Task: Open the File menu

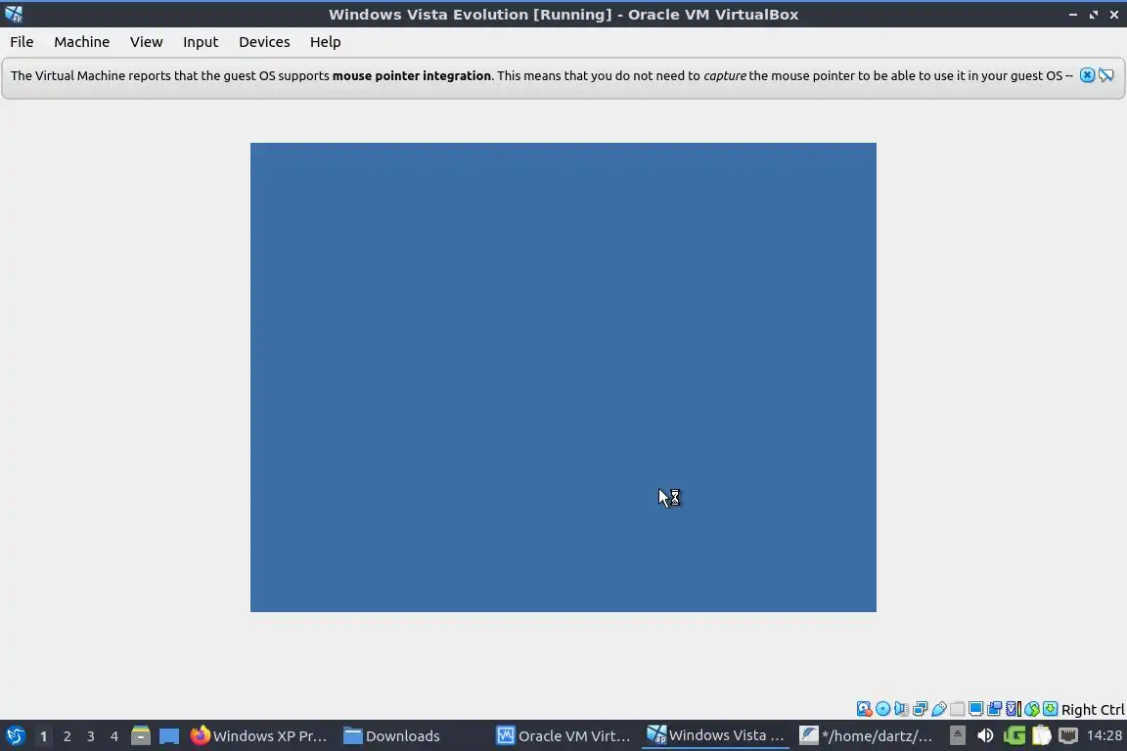Action: [22, 42]
